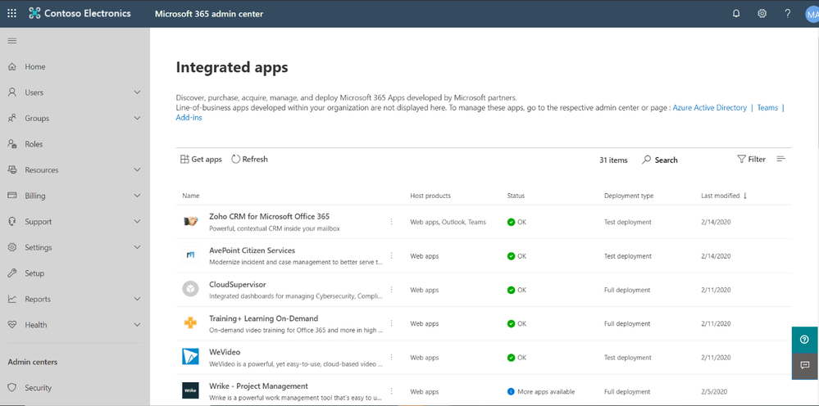This screenshot has width=819, height=406.
Task: Follow the Azure Active Directory link
Action: tap(709, 108)
